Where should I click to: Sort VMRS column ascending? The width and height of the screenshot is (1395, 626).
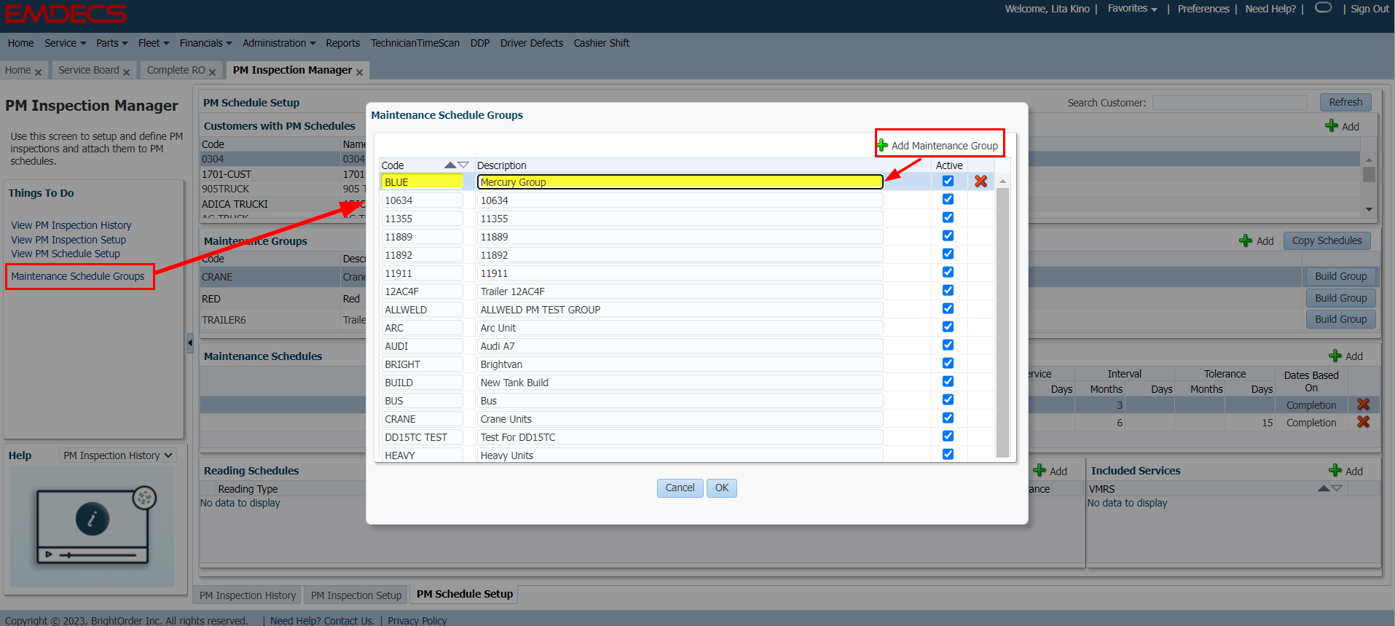[1324, 488]
